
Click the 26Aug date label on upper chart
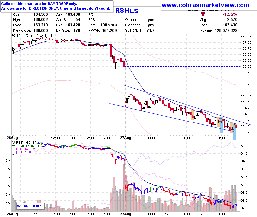[x=12, y=138]
